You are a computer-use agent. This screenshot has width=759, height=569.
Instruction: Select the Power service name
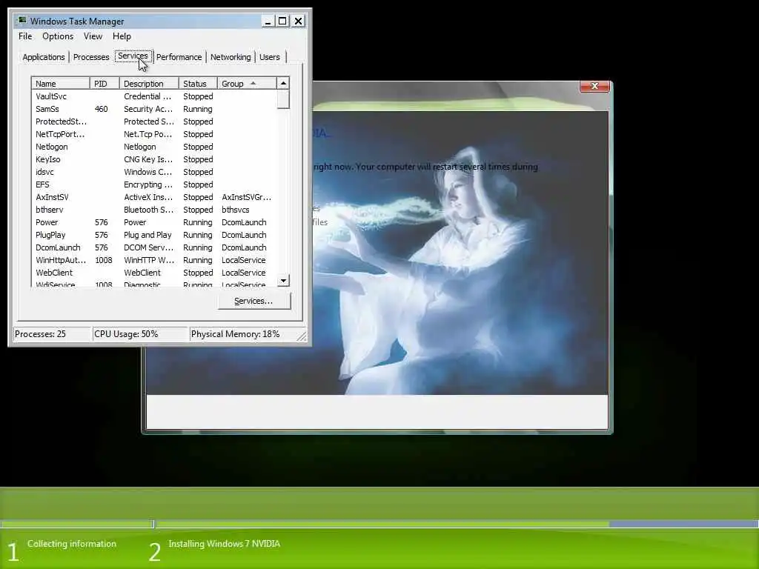[x=47, y=222]
